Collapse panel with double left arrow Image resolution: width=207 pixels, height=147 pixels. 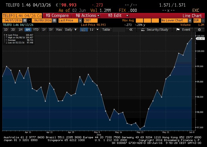[x=131, y=30]
